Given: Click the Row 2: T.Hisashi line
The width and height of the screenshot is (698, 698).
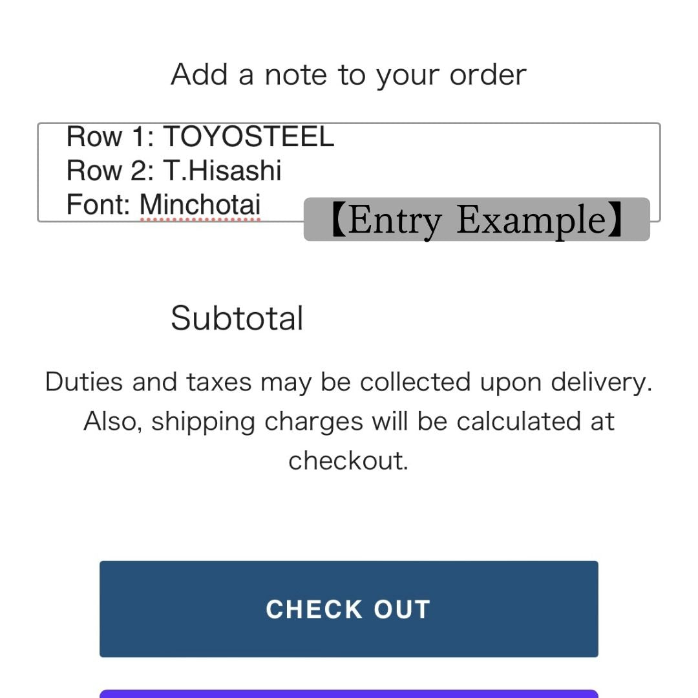Looking at the screenshot, I should click(x=174, y=171).
